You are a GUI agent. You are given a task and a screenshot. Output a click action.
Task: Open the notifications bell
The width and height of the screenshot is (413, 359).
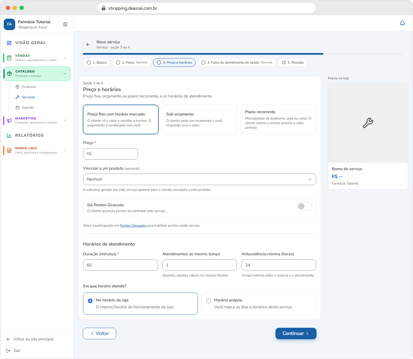click(402, 23)
